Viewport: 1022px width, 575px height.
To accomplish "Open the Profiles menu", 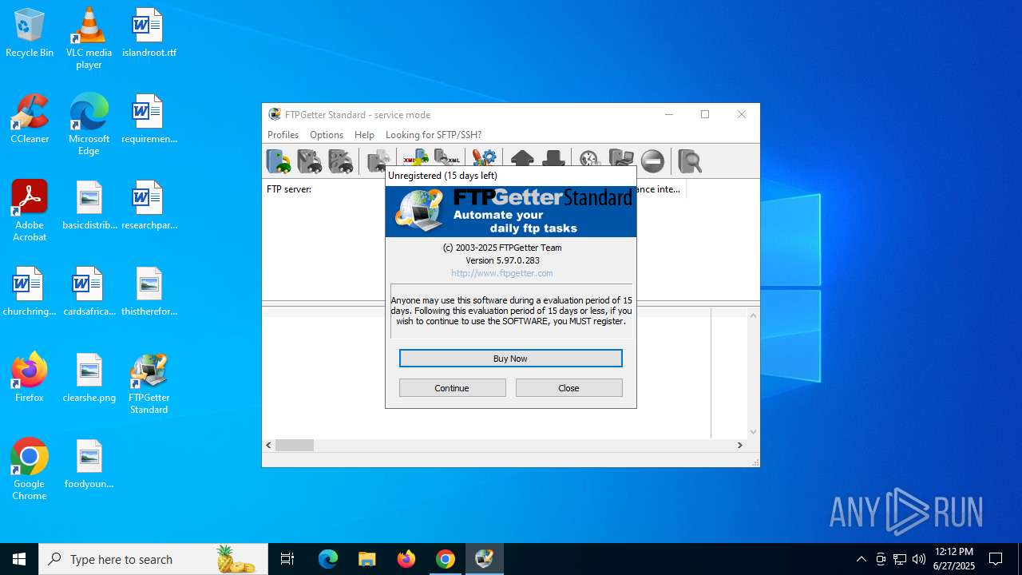I will [x=283, y=135].
